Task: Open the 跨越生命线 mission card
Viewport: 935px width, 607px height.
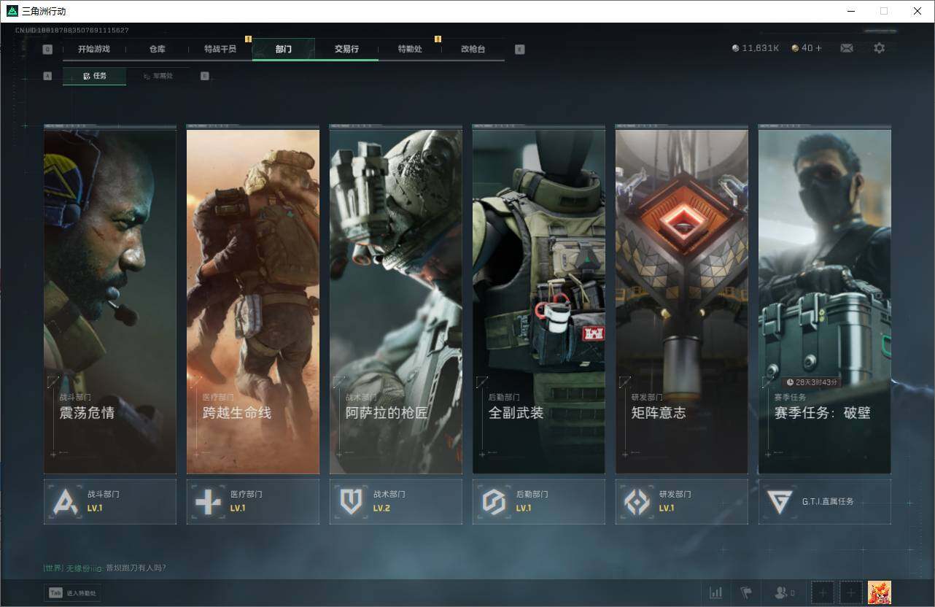Action: coord(253,301)
